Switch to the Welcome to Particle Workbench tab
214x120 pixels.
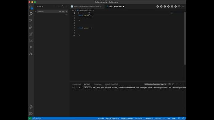(x=87, y=6)
